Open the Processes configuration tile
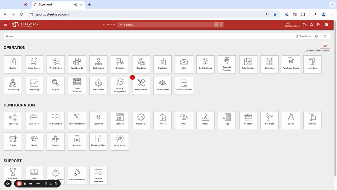The width and height of the screenshot is (337, 190). pos(13,120)
